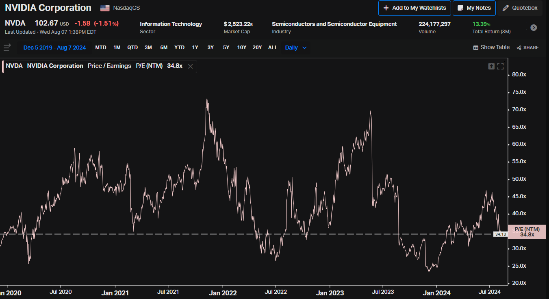Click the Volume value 224,177,297

[434, 24]
